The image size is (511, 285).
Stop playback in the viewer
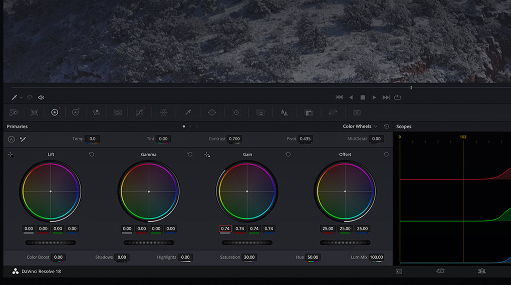(363, 97)
